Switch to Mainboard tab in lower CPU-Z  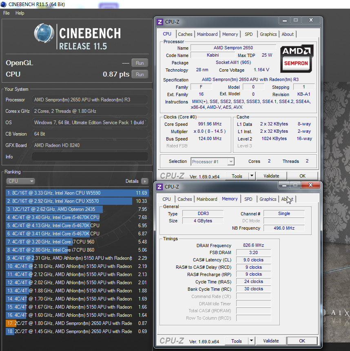[x=207, y=199]
